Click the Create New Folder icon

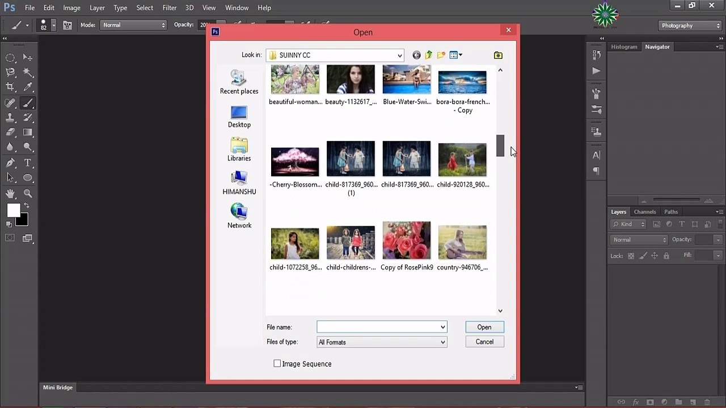click(x=441, y=55)
